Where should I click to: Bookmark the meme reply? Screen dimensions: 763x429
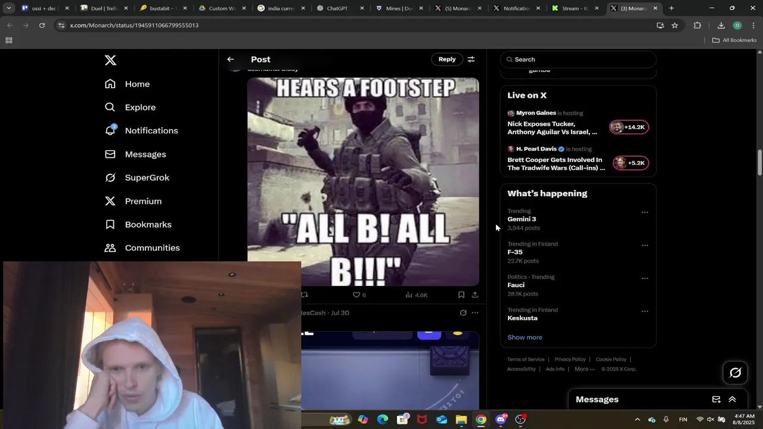[x=461, y=295]
